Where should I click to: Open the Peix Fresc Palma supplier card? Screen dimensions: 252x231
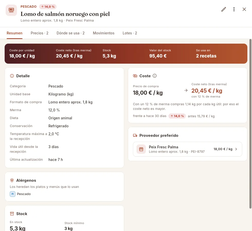point(187,149)
